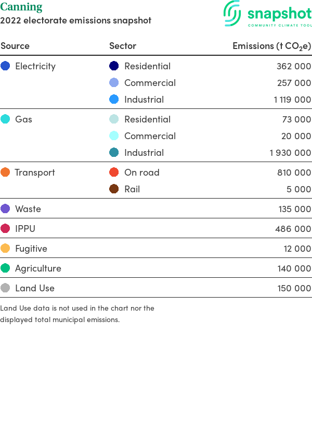Select the Gas Commercial sector label
The image size is (312, 443).
tap(150, 136)
